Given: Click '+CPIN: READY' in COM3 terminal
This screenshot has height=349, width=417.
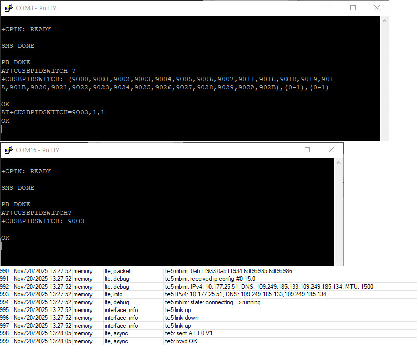Looking at the screenshot, I should 26,29.
